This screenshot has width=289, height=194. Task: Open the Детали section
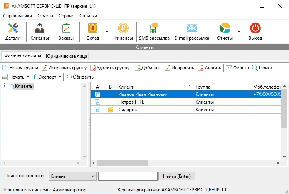(x=13, y=32)
